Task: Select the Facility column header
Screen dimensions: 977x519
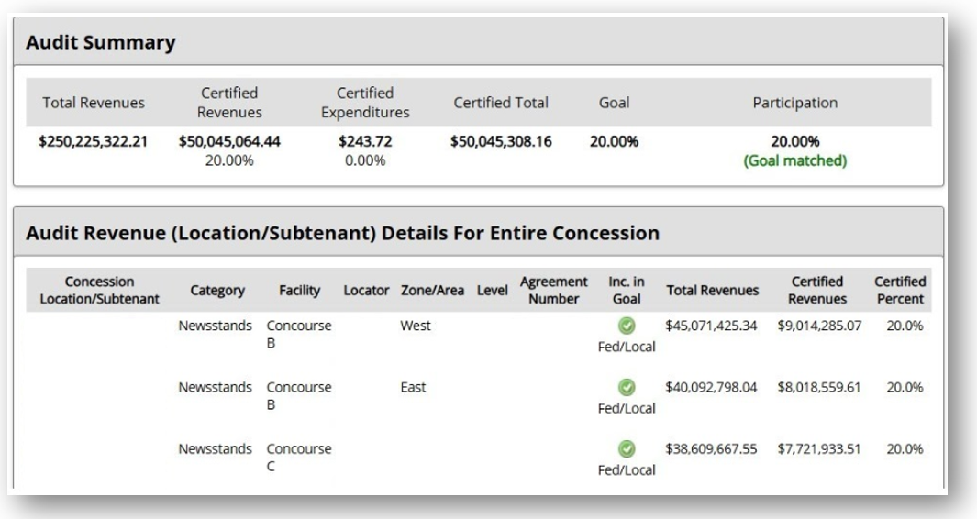Action: (299, 291)
